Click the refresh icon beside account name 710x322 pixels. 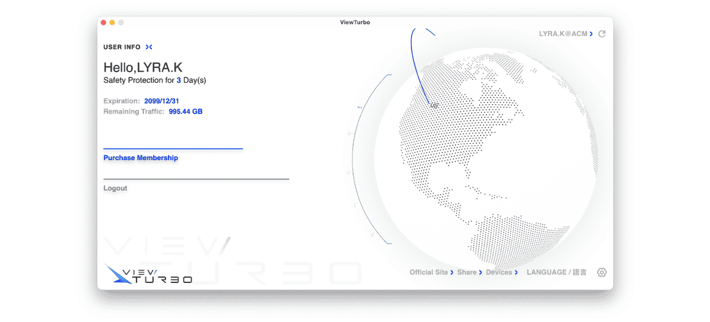point(602,34)
